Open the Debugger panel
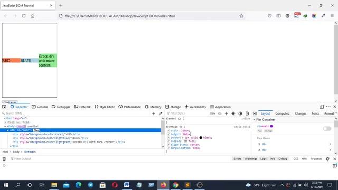Viewport: 338px width, 190px height. tap(61, 107)
